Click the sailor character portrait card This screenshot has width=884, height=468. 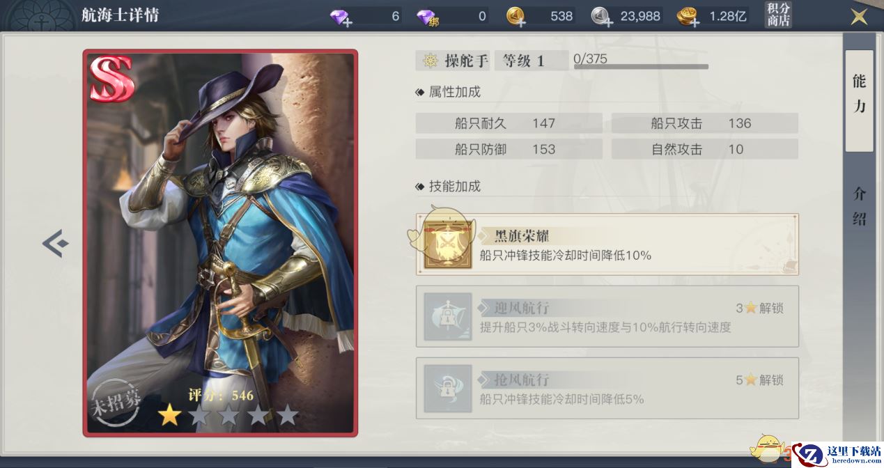(220, 243)
